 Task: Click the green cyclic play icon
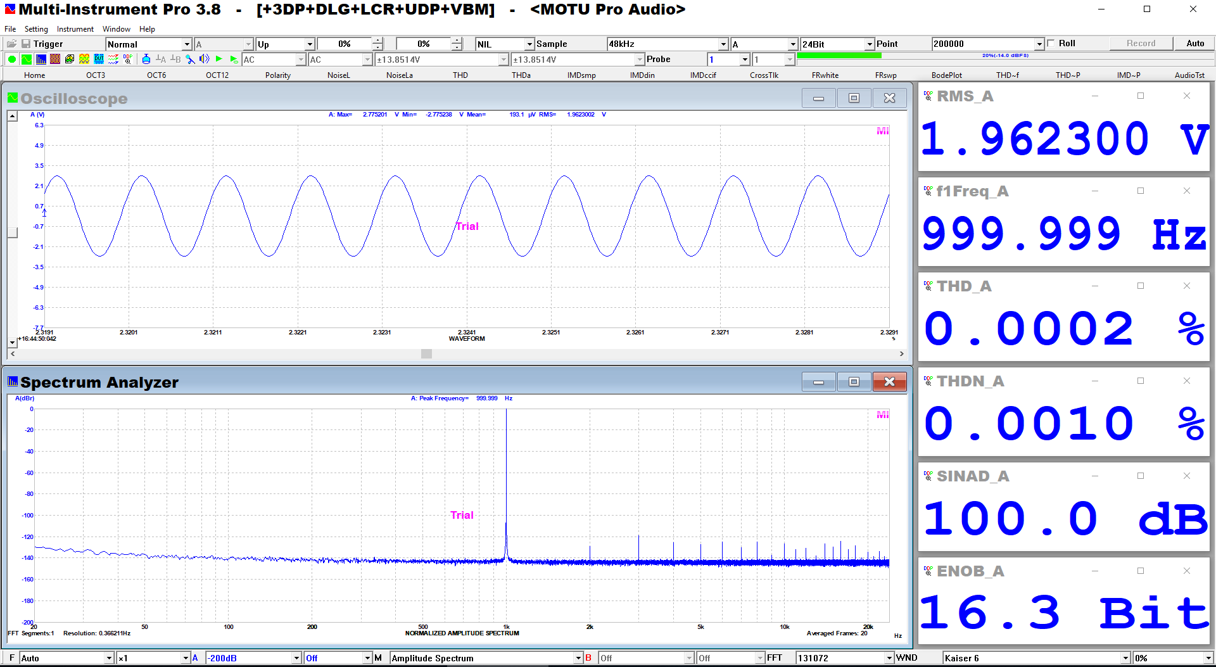(x=234, y=59)
